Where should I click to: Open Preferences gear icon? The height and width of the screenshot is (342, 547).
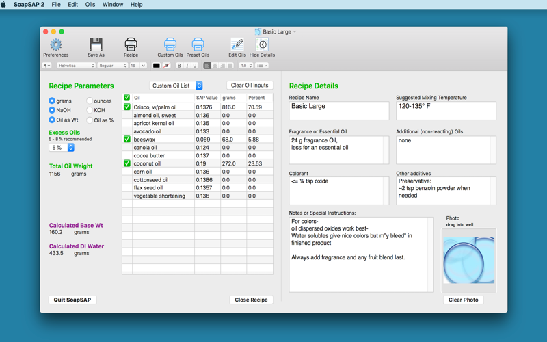(56, 44)
